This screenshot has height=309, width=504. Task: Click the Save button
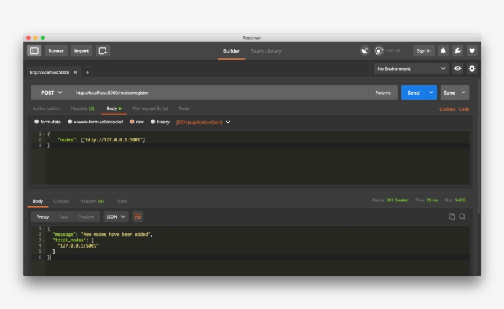449,93
